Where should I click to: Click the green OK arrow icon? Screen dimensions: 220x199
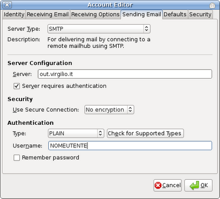[x=194, y=185]
